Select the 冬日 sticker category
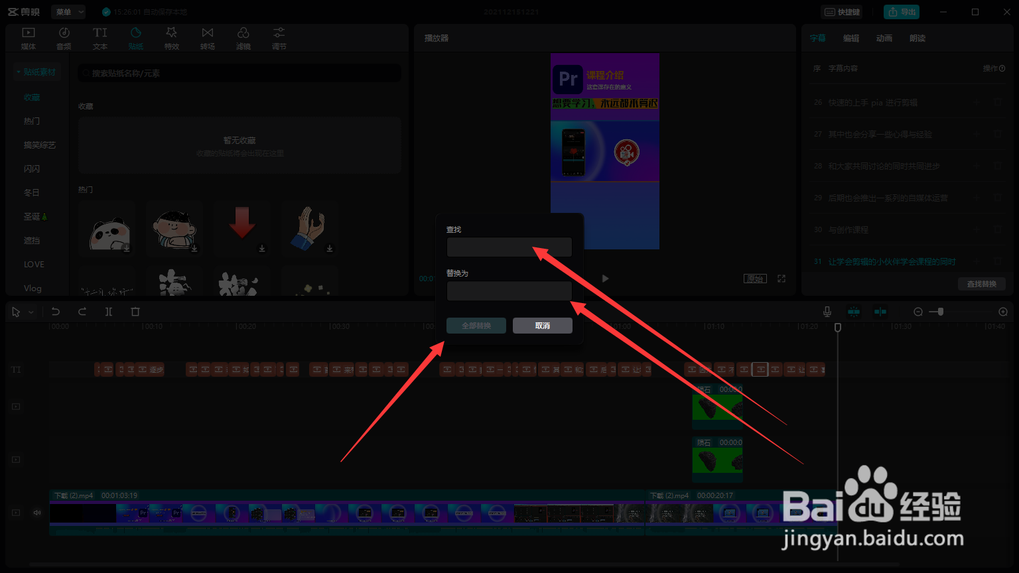The image size is (1019, 573). [x=32, y=193]
